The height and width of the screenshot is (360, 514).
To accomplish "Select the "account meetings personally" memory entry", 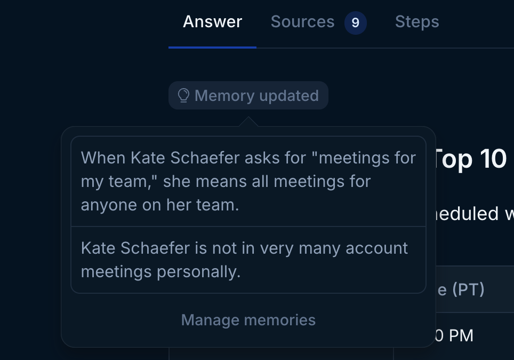I will pos(248,260).
